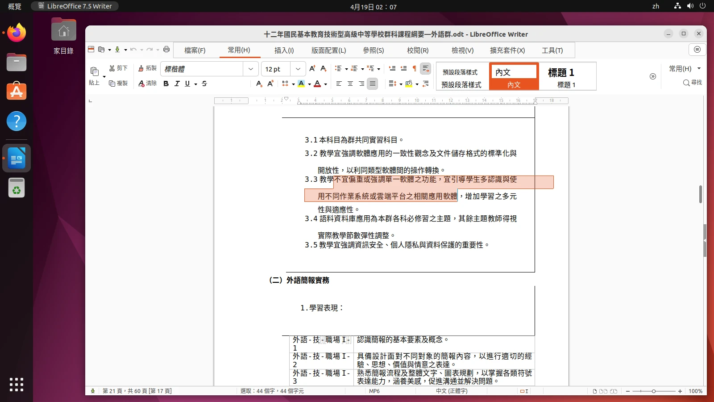Click the clone formatting paintbrush (拓製)
Image resolution: width=714 pixels, height=402 pixels.
point(147,68)
